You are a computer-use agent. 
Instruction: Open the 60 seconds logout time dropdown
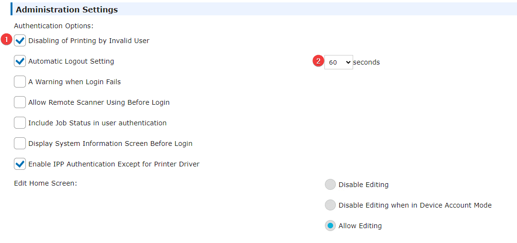[x=339, y=62]
